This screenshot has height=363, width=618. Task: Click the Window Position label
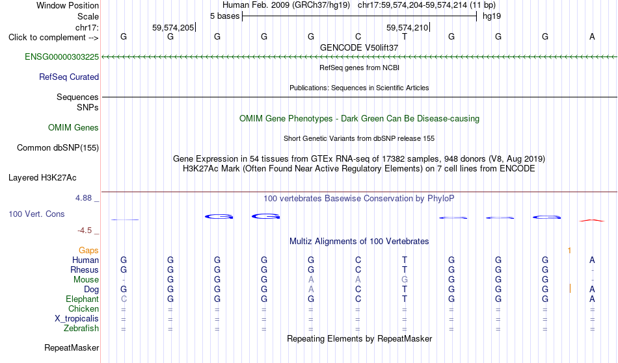click(68, 5)
